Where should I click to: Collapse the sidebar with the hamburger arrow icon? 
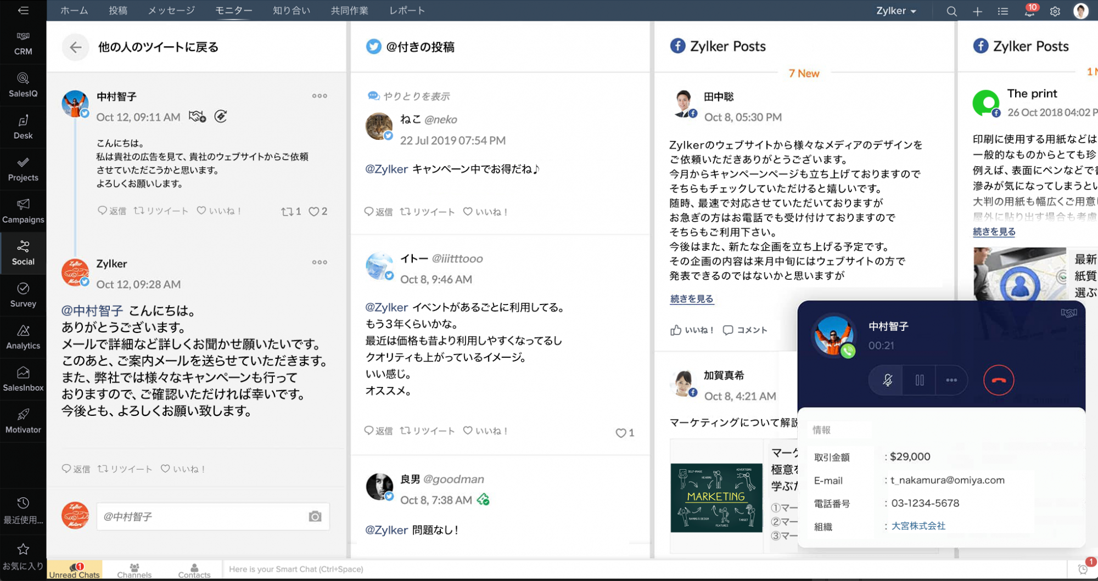pyautogui.click(x=23, y=10)
